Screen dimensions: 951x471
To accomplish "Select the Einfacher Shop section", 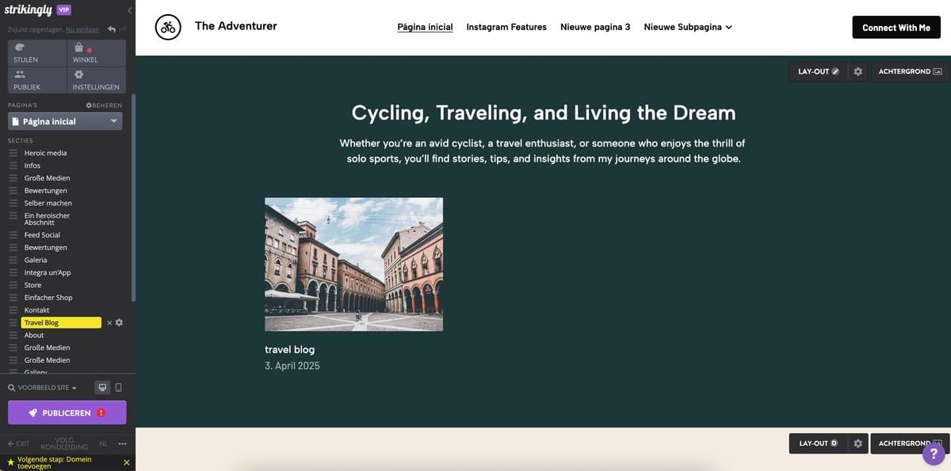I will [48, 298].
